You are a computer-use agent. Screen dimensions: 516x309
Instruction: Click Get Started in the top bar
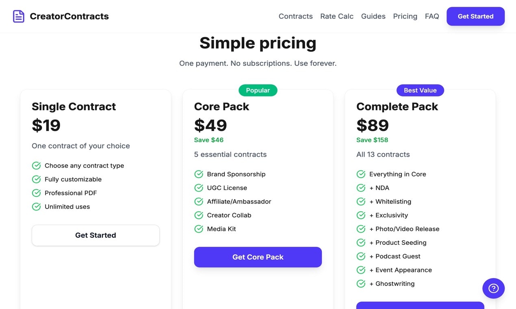click(475, 16)
